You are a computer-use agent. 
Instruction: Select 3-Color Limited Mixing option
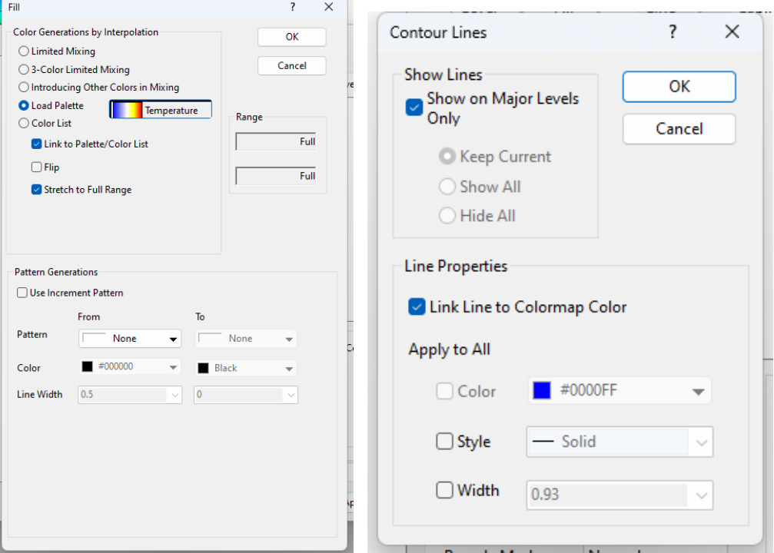tap(24, 69)
